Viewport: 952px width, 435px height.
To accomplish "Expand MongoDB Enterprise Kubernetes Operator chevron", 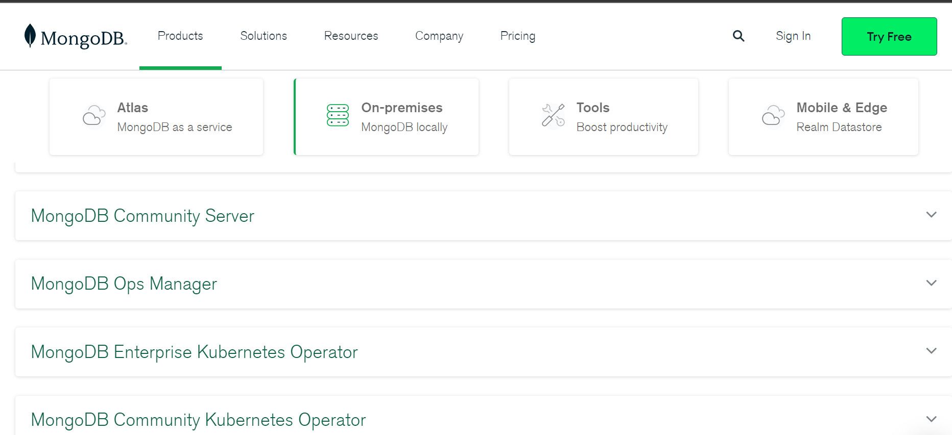I will pyautogui.click(x=932, y=351).
